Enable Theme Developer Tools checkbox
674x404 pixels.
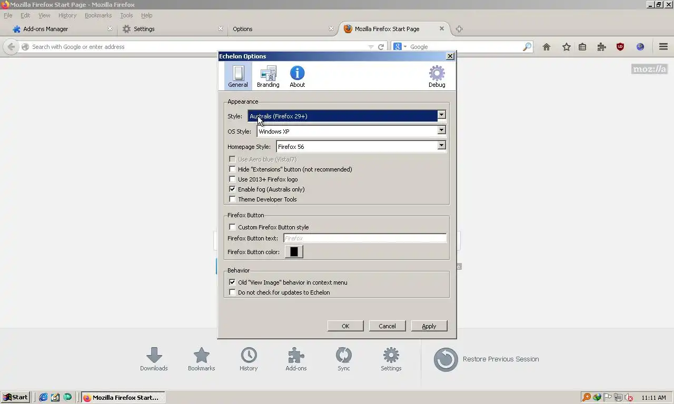click(x=232, y=199)
